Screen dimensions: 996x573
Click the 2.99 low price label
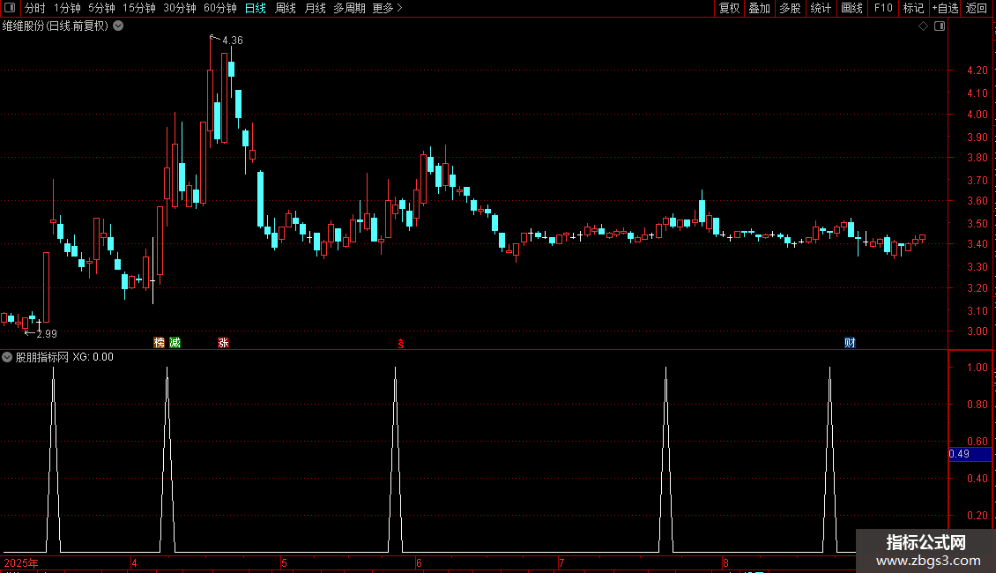[x=47, y=333]
